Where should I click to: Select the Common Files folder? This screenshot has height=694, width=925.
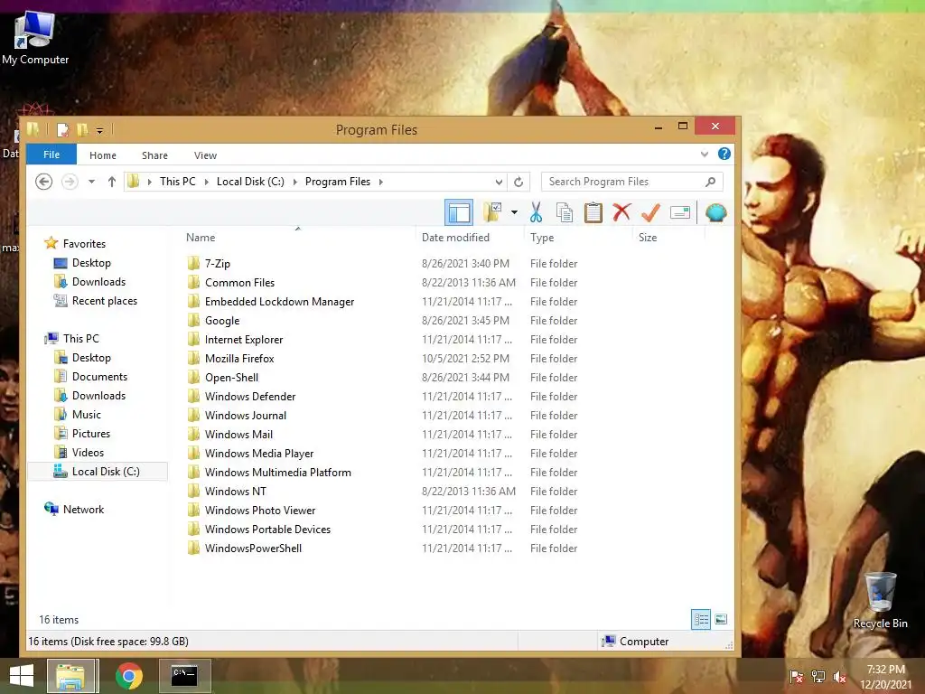[x=239, y=283]
